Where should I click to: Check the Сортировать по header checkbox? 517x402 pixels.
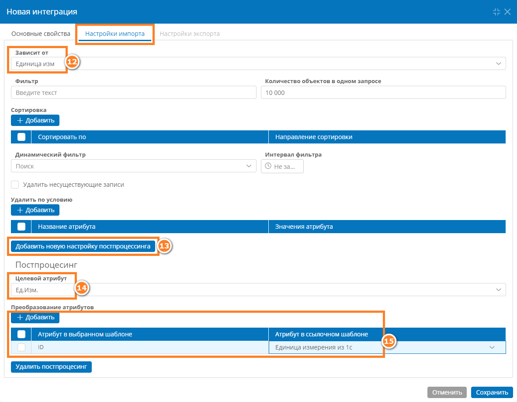click(x=21, y=137)
